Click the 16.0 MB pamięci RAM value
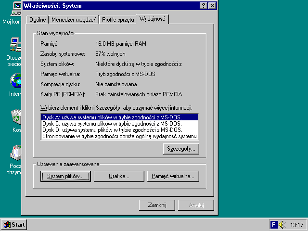The image size is (308, 231). (121, 44)
